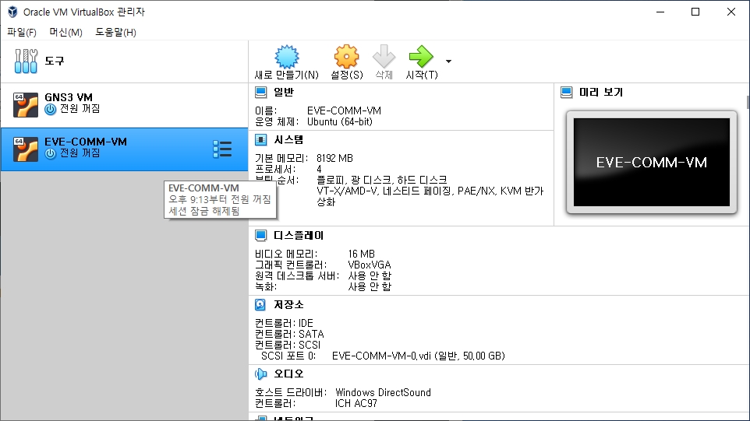Select the 도구 tools icon
Image resolution: width=750 pixels, height=421 pixels.
coord(26,61)
